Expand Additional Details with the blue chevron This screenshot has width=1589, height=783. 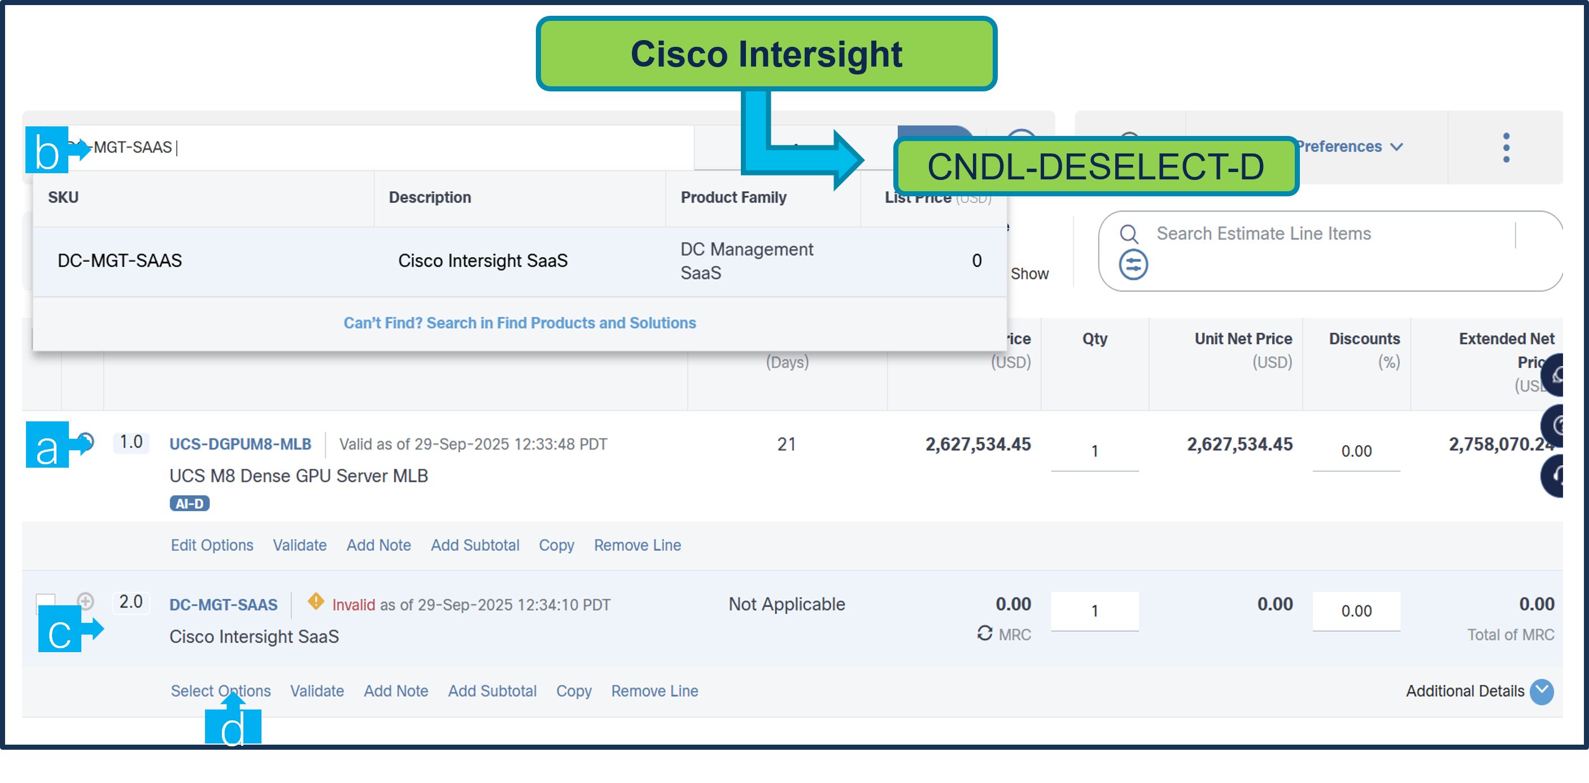coord(1541,691)
